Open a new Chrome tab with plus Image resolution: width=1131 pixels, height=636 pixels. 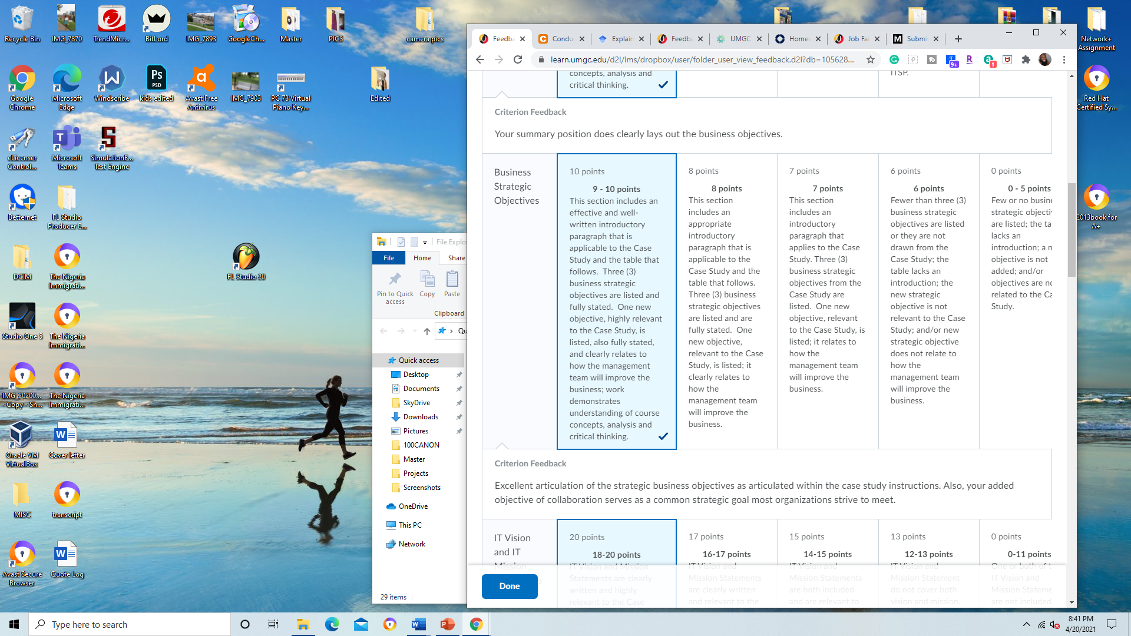pos(958,39)
